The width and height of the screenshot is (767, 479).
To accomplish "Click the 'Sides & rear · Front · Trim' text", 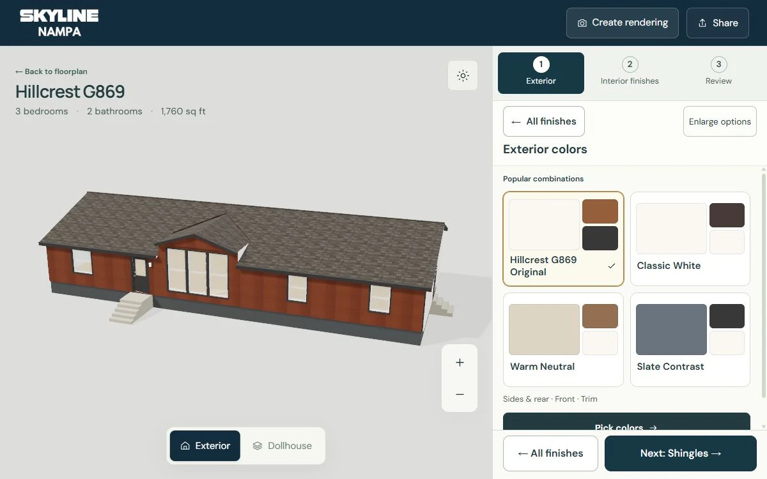I will (x=550, y=399).
